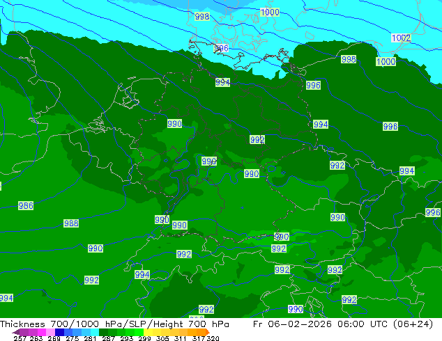Viewport: 442px width, 341px height.
Task: Click legend value 269
Action: click(54, 338)
